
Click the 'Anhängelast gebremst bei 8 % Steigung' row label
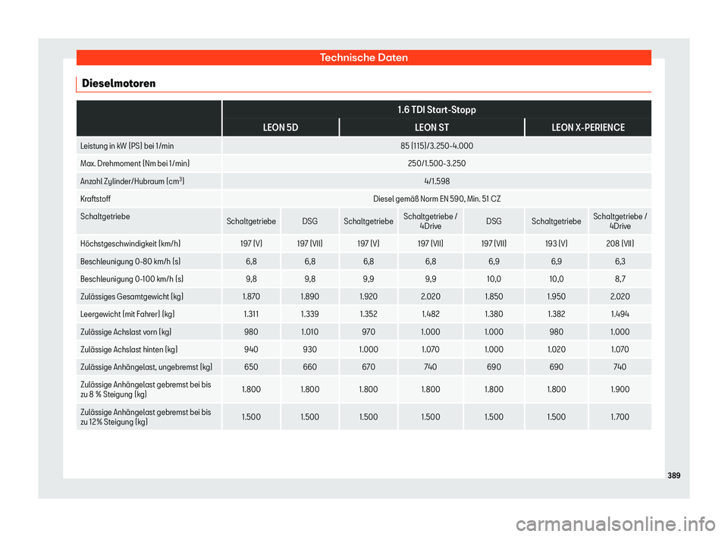coord(146,389)
